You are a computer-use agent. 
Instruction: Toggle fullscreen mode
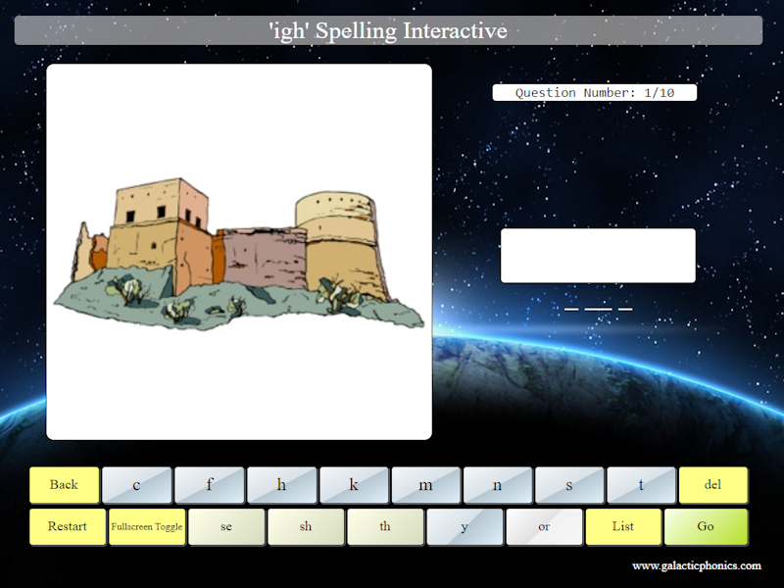pos(147,527)
